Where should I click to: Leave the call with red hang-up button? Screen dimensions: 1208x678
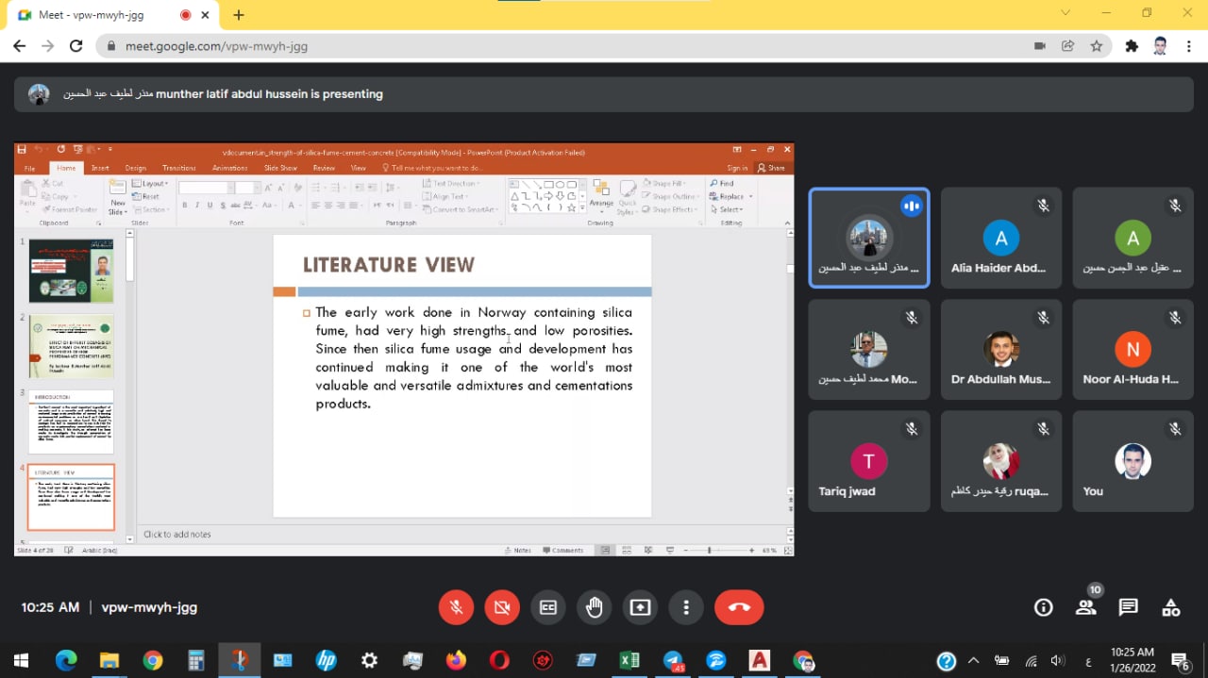738,607
